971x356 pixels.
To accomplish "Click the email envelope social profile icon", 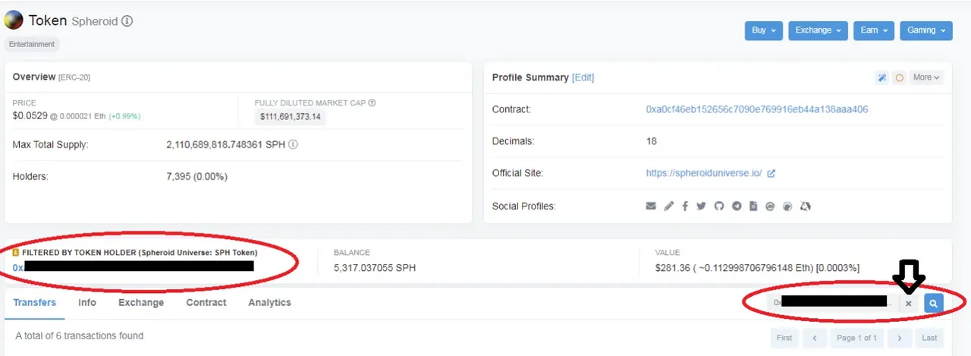I will (651, 206).
